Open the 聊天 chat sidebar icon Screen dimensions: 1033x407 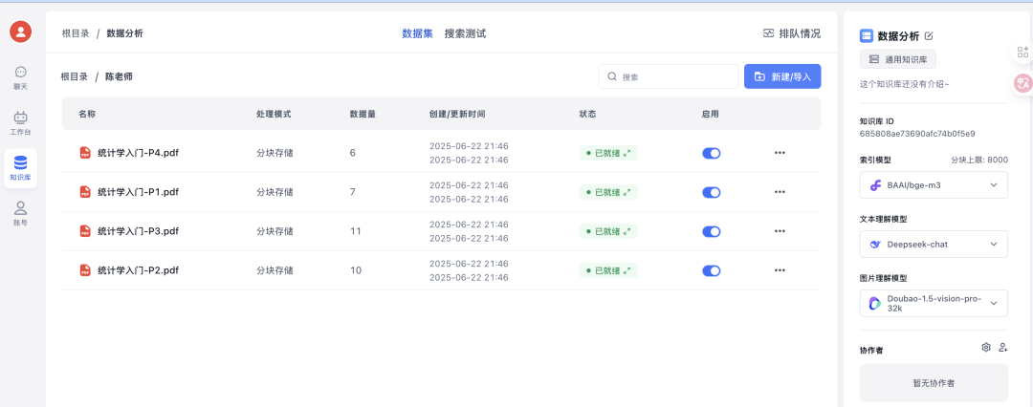pos(20,77)
